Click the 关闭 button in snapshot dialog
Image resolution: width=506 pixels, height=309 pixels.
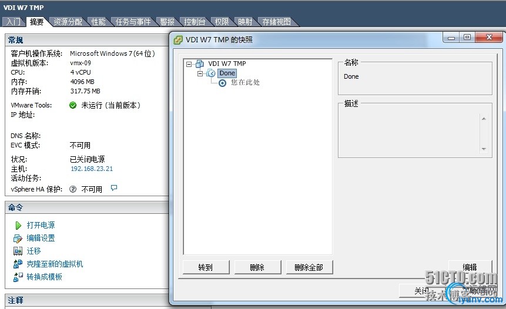tap(422, 291)
